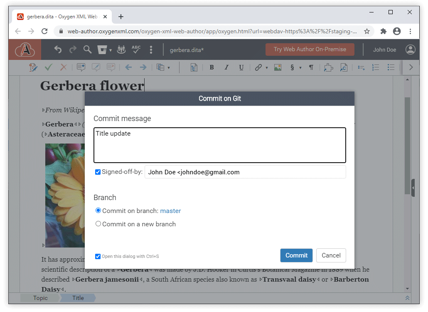Go to previous change arrow
This screenshot has height=312, width=428.
coord(128,67)
